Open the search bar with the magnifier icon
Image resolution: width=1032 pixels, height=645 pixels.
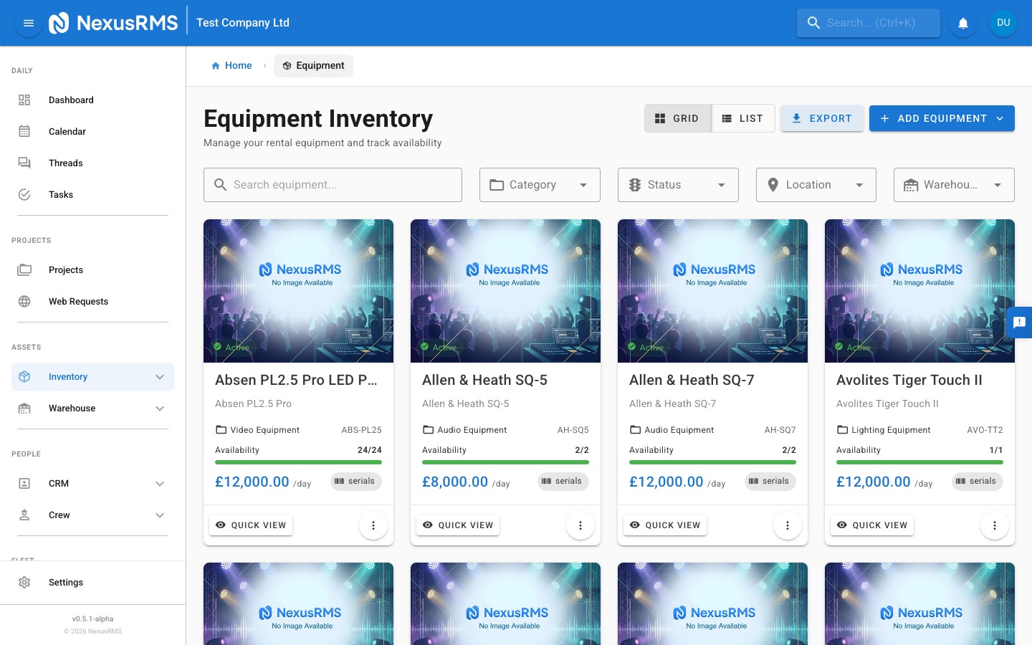point(868,22)
